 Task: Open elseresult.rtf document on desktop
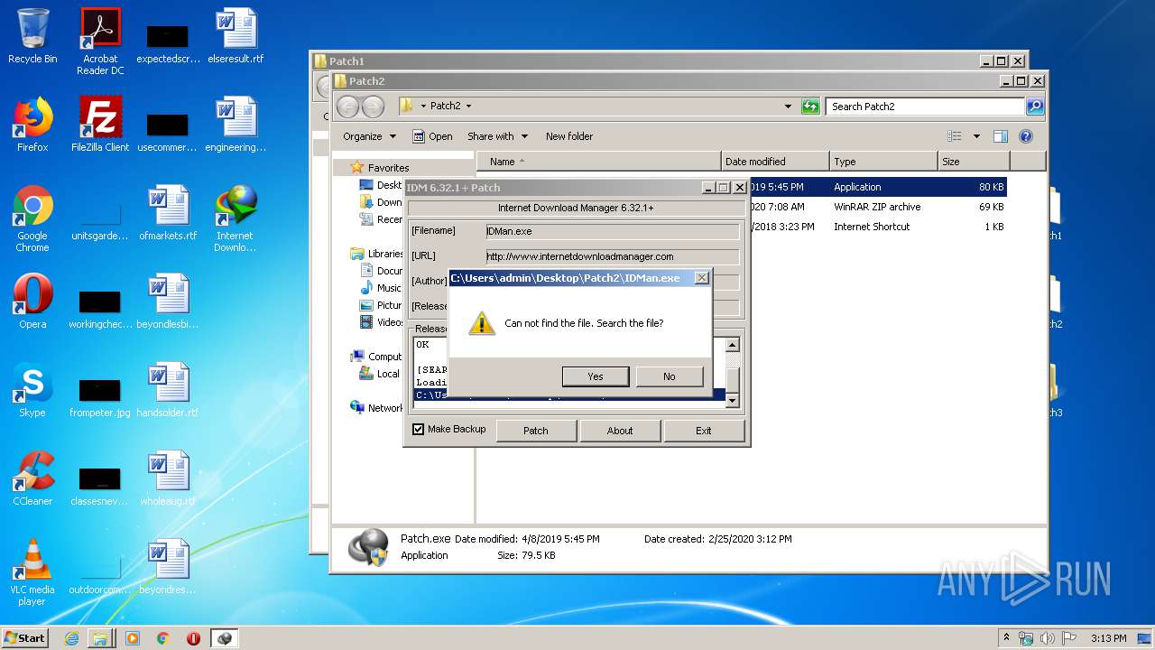pyautogui.click(x=236, y=36)
